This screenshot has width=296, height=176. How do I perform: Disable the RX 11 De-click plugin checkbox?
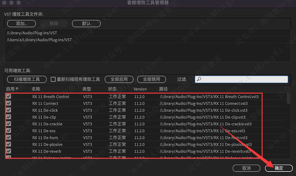coord(9,110)
